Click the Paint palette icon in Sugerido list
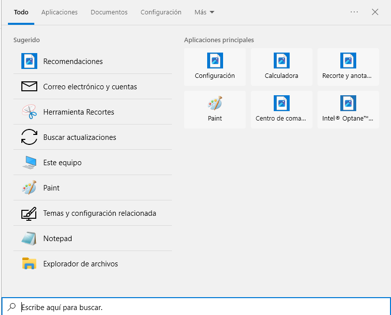Screen dimensions: 391x315 [x=29, y=188]
